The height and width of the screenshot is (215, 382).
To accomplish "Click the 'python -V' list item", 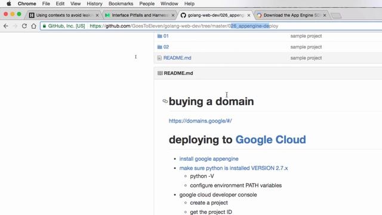I will (202, 176).
